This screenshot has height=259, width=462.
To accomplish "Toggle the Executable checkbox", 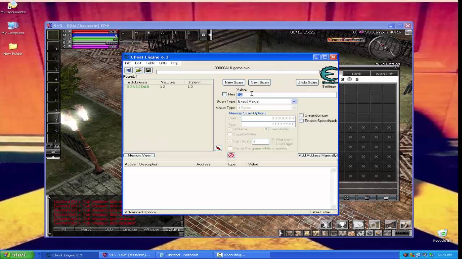I will [266, 129].
